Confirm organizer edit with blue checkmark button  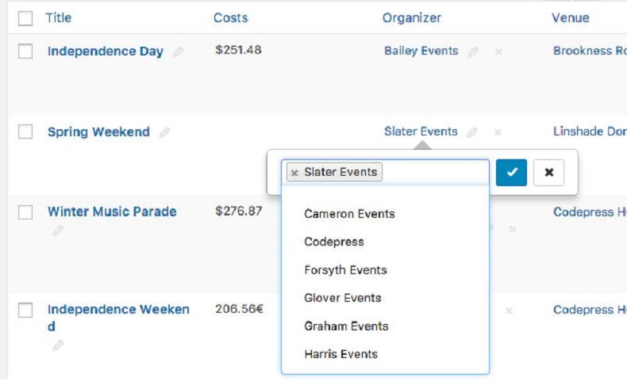coord(511,172)
